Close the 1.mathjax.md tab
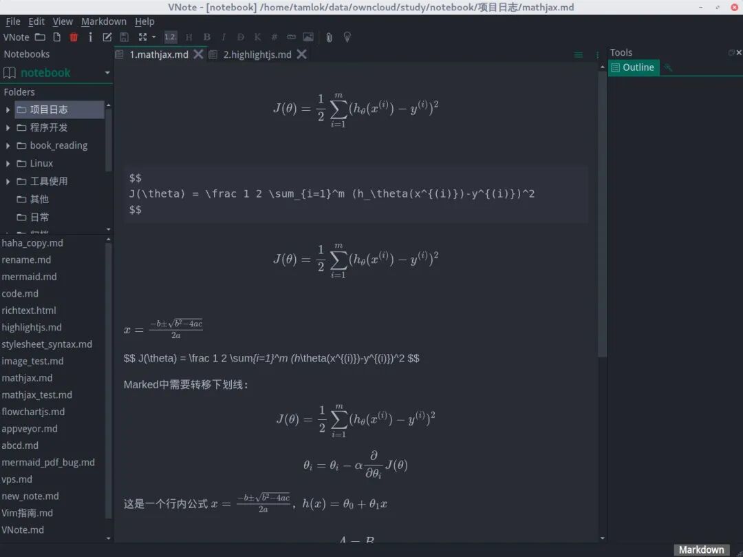743x557 pixels. pos(198,54)
